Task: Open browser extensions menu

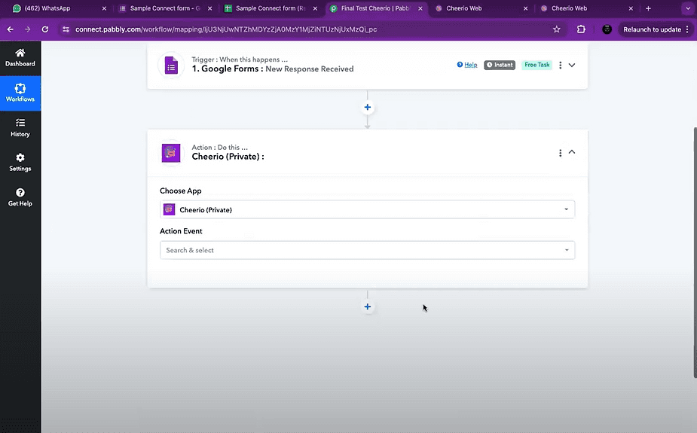Action: tap(581, 29)
